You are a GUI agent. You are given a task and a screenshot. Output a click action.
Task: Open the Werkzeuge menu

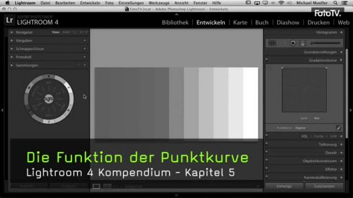(159, 3)
